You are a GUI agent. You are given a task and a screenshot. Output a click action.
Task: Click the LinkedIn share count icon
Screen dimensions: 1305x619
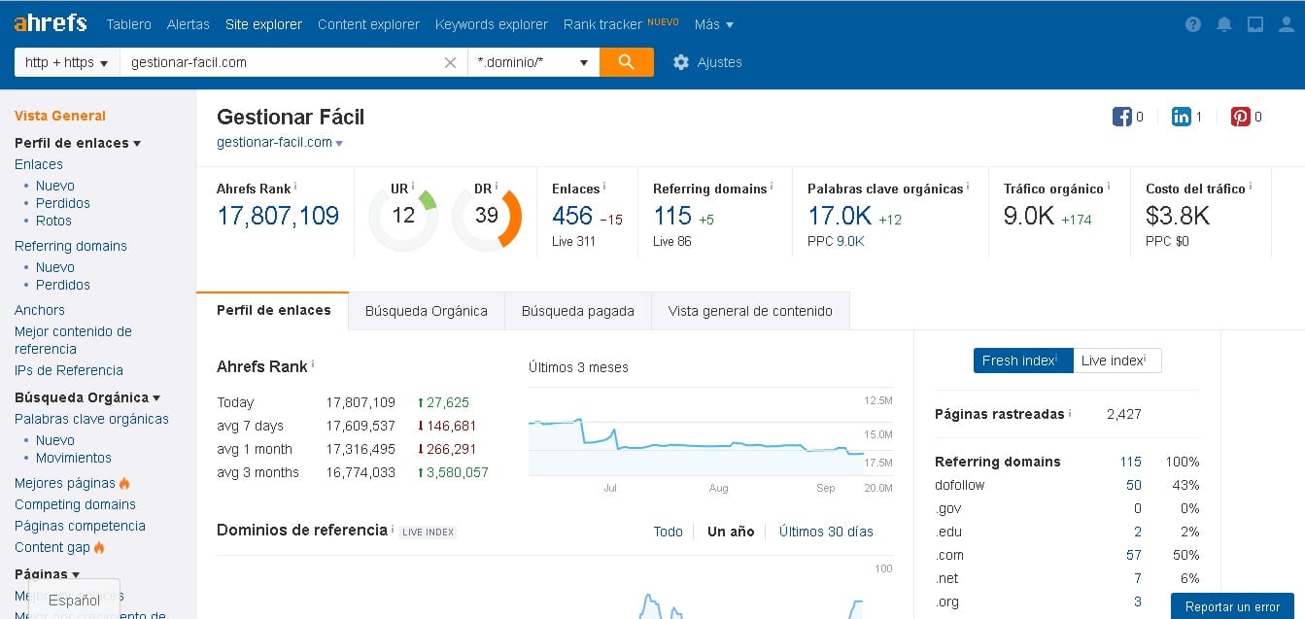tap(1182, 117)
